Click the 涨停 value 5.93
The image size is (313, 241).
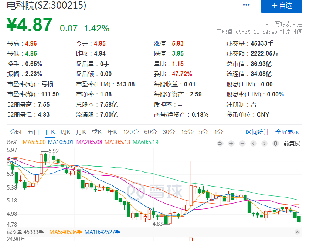[178, 43]
